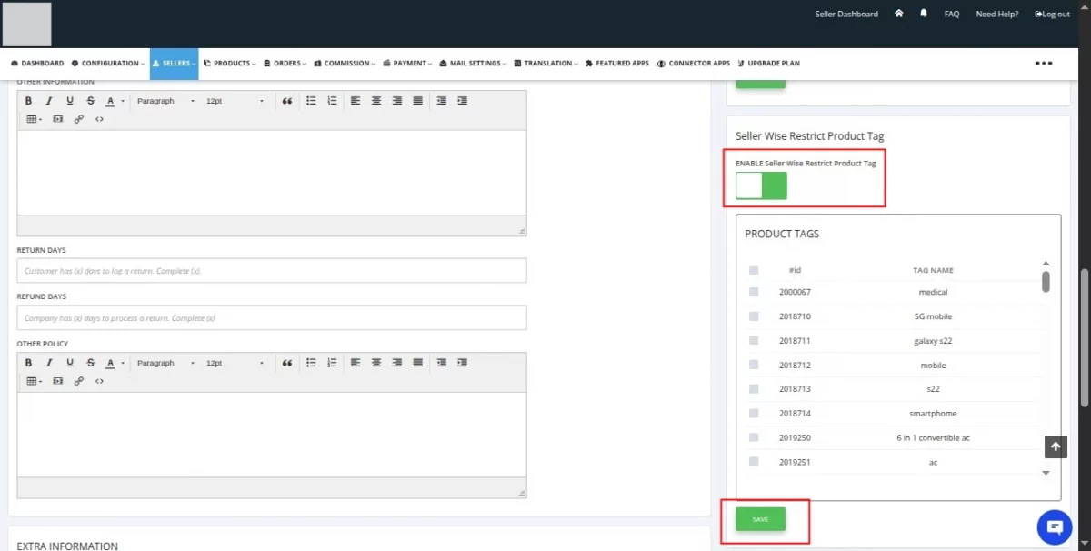Check the smartphome tag checkbox
Image resolution: width=1091 pixels, height=551 pixels.
tap(754, 414)
